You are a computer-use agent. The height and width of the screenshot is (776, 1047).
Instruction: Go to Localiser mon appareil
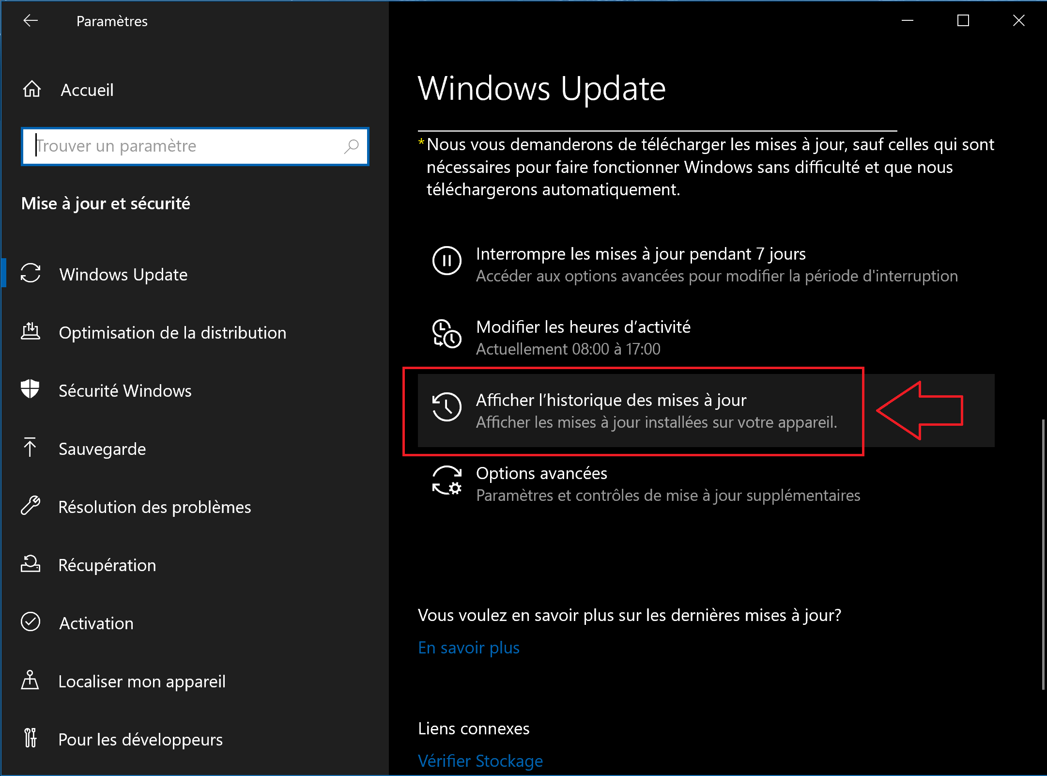pos(141,682)
